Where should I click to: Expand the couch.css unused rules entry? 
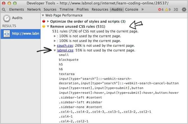[55, 46]
